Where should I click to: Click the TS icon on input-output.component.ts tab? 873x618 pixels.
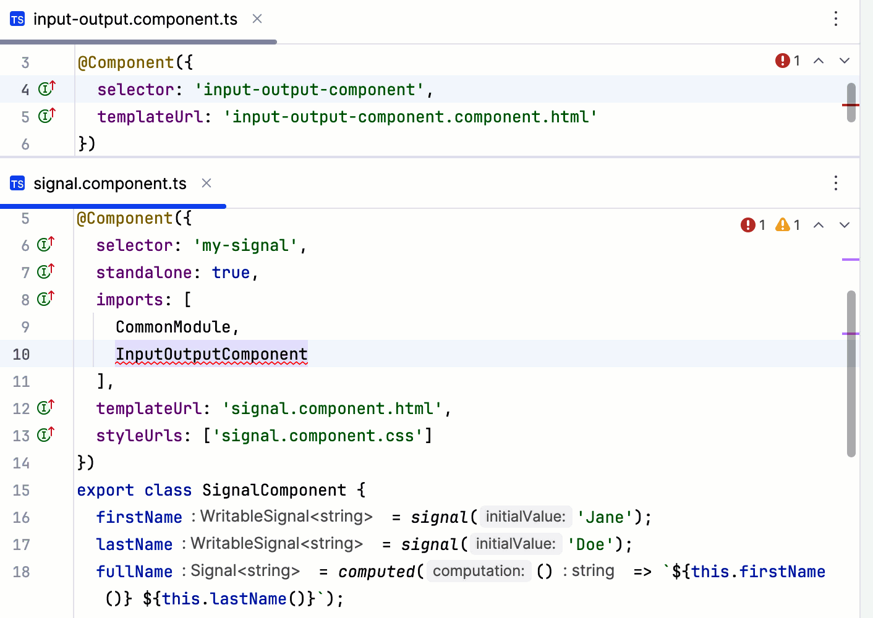click(x=17, y=19)
